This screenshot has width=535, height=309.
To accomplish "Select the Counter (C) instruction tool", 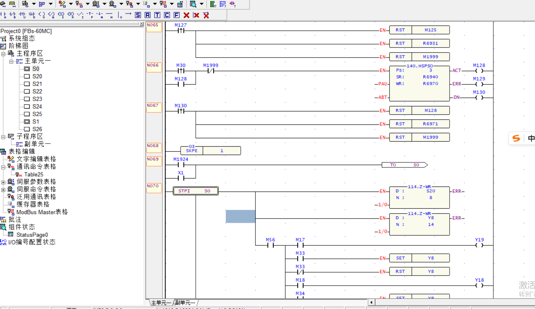I will [x=167, y=15].
